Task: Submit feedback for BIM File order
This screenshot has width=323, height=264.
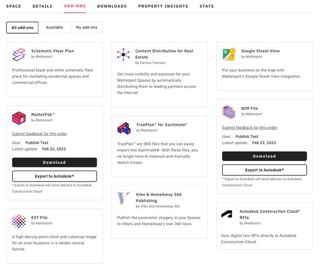Action: pos(250,128)
